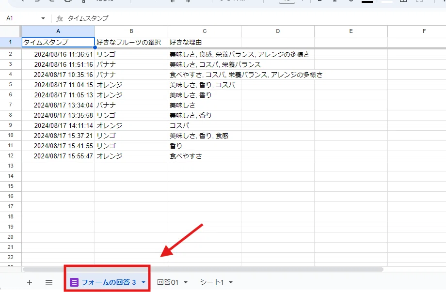
Task: Select column A header
Action: (x=58, y=31)
